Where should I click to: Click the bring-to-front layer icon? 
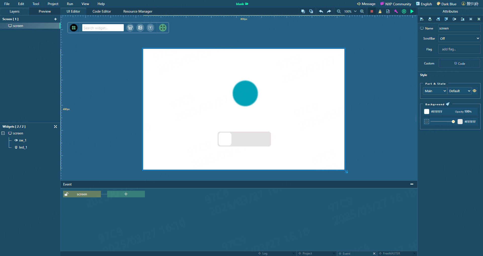point(303,11)
